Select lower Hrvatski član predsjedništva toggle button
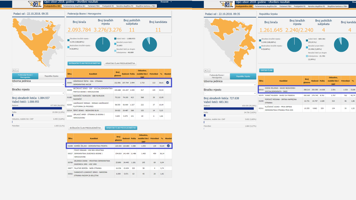Viewport: 356px width, 200px height. 121,128
